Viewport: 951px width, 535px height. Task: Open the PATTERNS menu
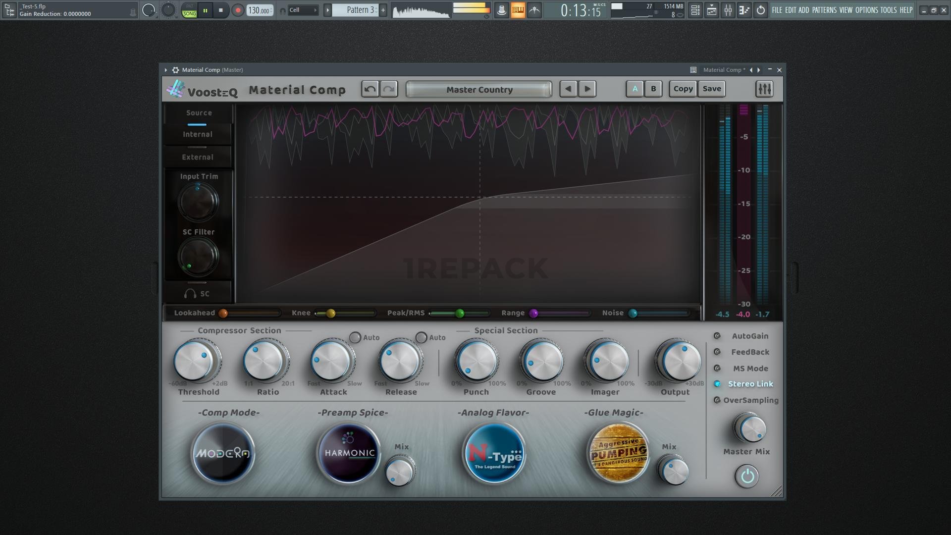(824, 10)
